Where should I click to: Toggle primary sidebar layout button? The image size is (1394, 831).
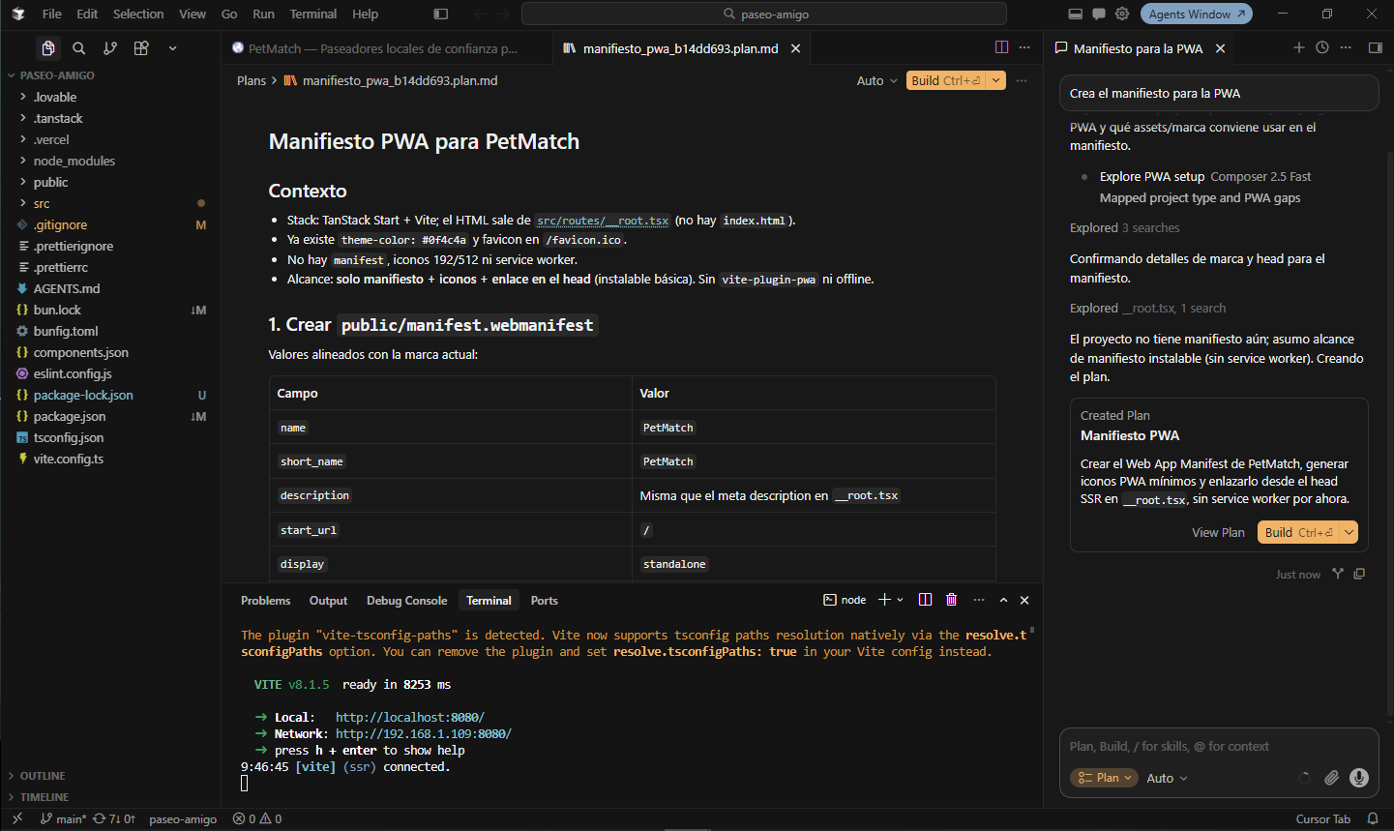(x=441, y=14)
